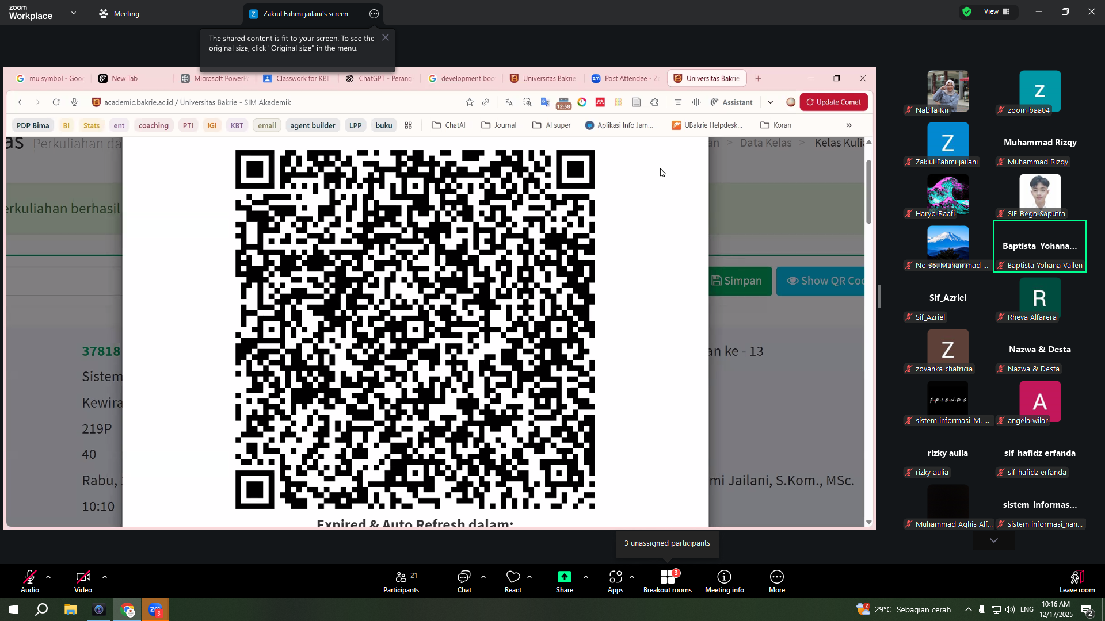Open the Microsoft PowerPoint browser tab

(x=215, y=79)
